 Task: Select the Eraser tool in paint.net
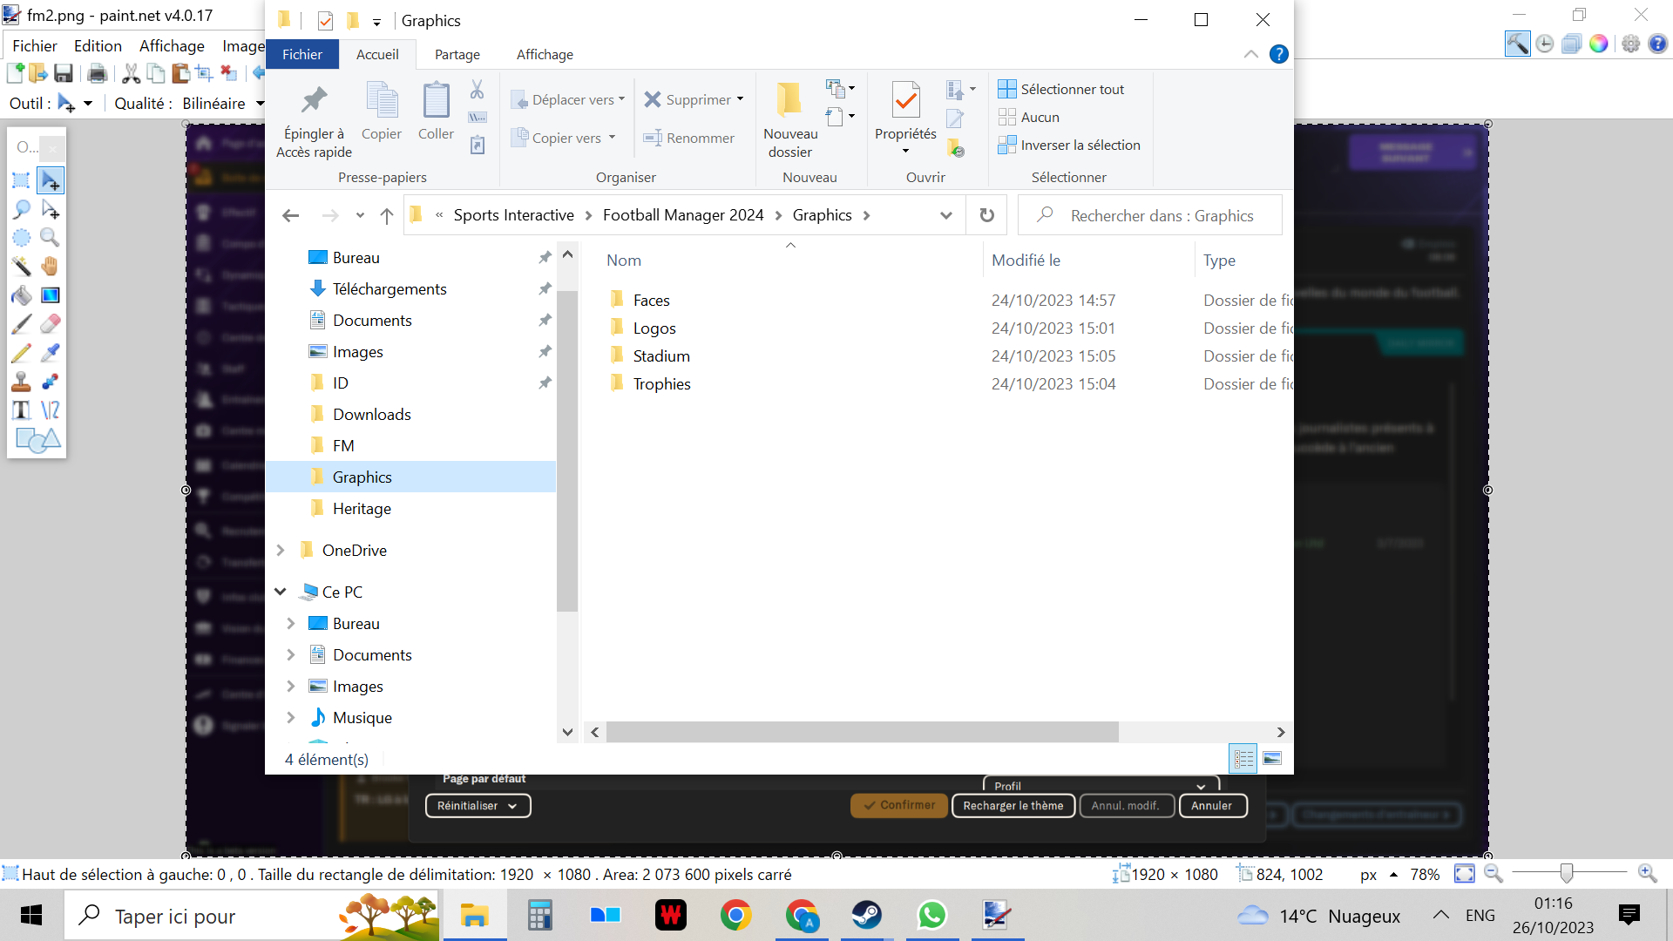click(51, 324)
